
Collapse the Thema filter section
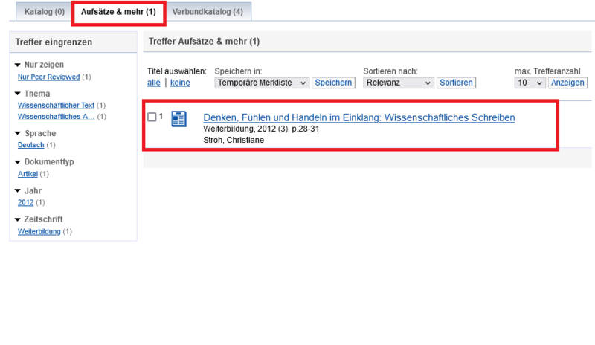point(18,94)
